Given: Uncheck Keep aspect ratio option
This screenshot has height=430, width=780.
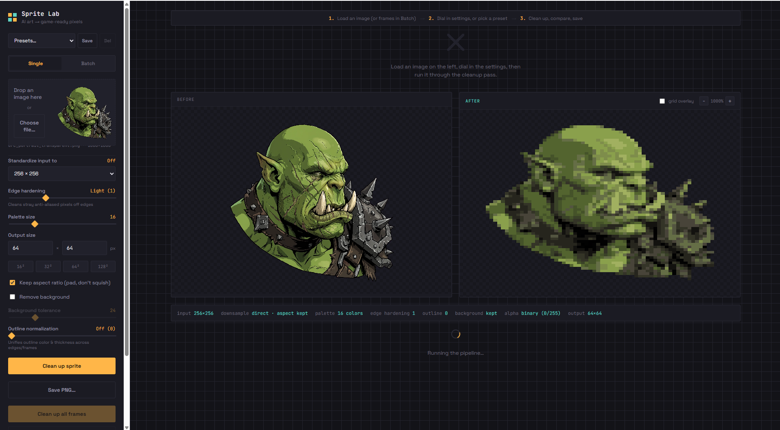Looking at the screenshot, I should 13,283.
